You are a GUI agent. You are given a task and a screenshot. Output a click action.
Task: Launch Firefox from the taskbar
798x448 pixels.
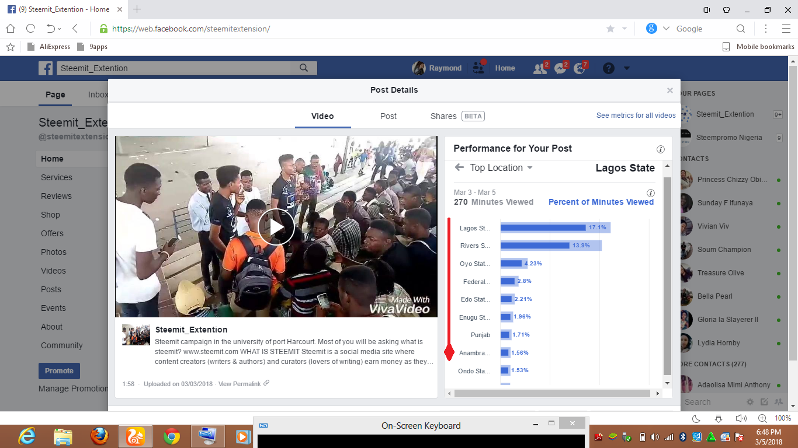point(100,436)
